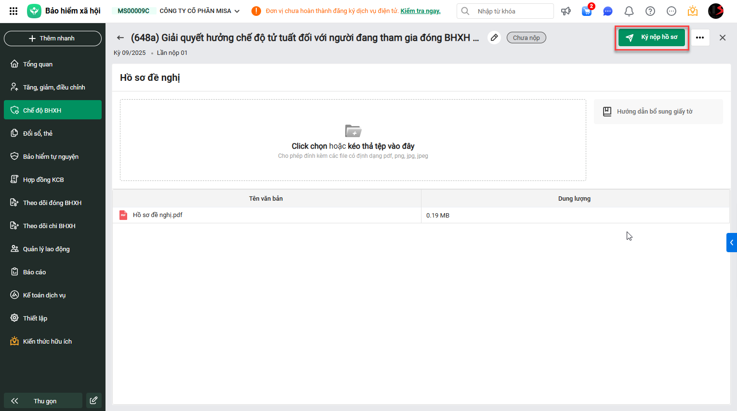This screenshot has height=411, width=737.
Task: Open the apps grid launcher icon
Action: (13, 11)
